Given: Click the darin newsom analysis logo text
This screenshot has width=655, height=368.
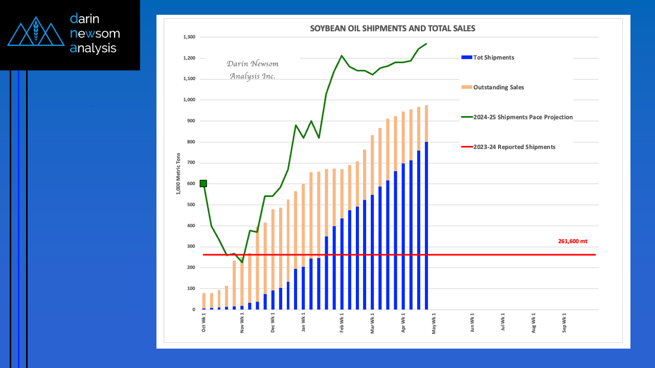Looking at the screenshot, I should (x=95, y=34).
